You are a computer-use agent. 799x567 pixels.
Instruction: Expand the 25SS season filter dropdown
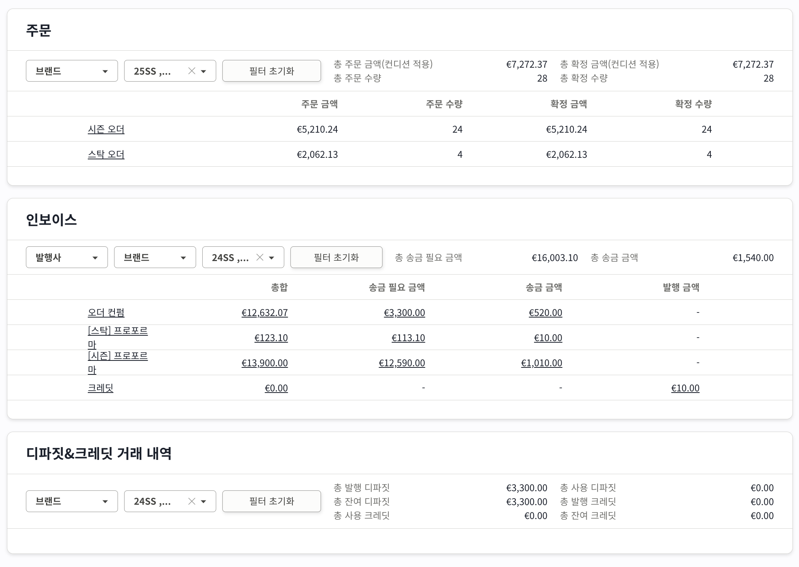click(204, 71)
